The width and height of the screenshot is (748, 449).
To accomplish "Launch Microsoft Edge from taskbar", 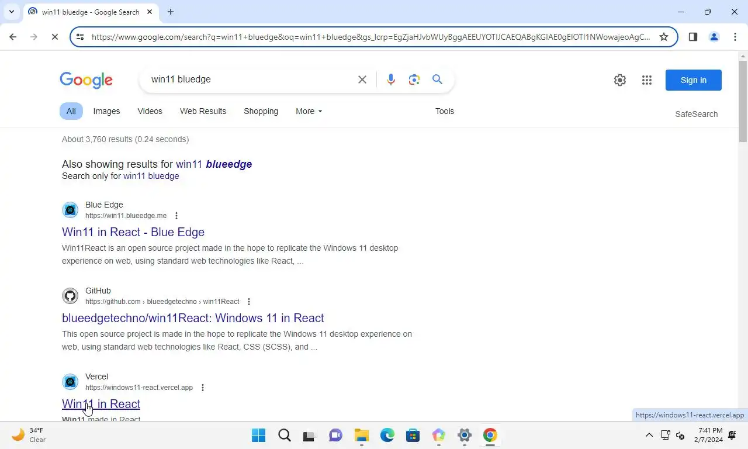I will 387,435.
